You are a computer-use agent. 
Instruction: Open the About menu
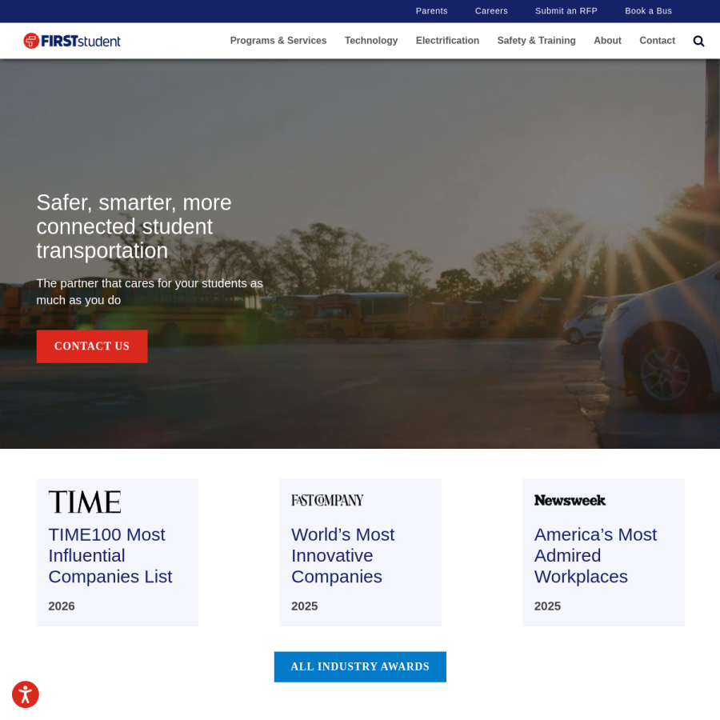click(607, 41)
